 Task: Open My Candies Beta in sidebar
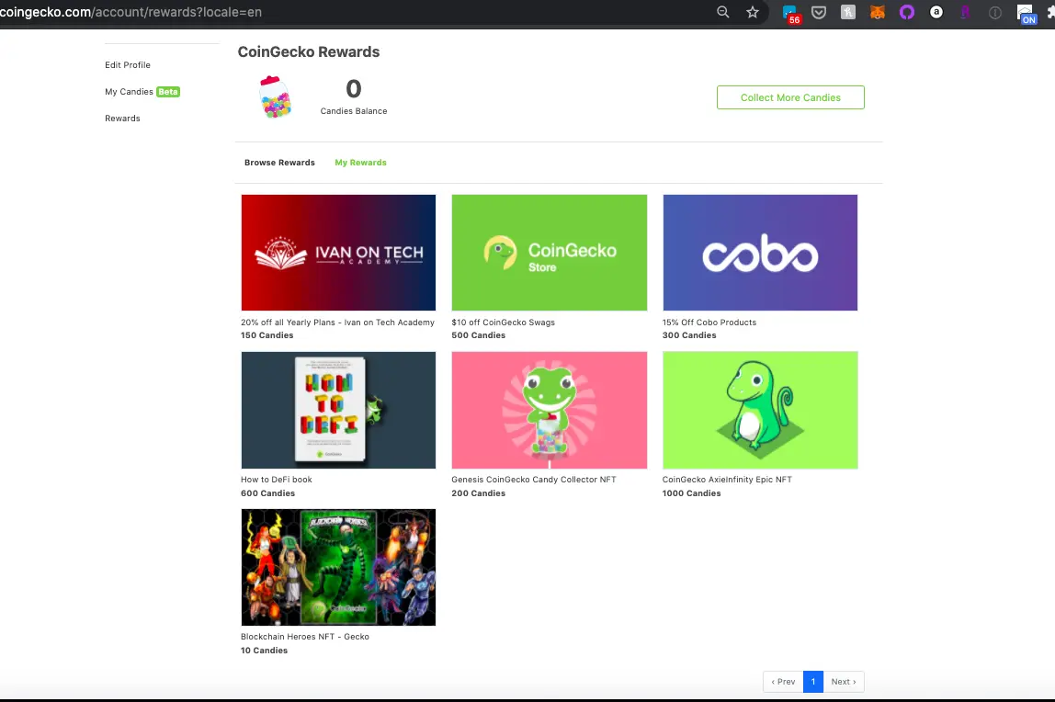(142, 92)
